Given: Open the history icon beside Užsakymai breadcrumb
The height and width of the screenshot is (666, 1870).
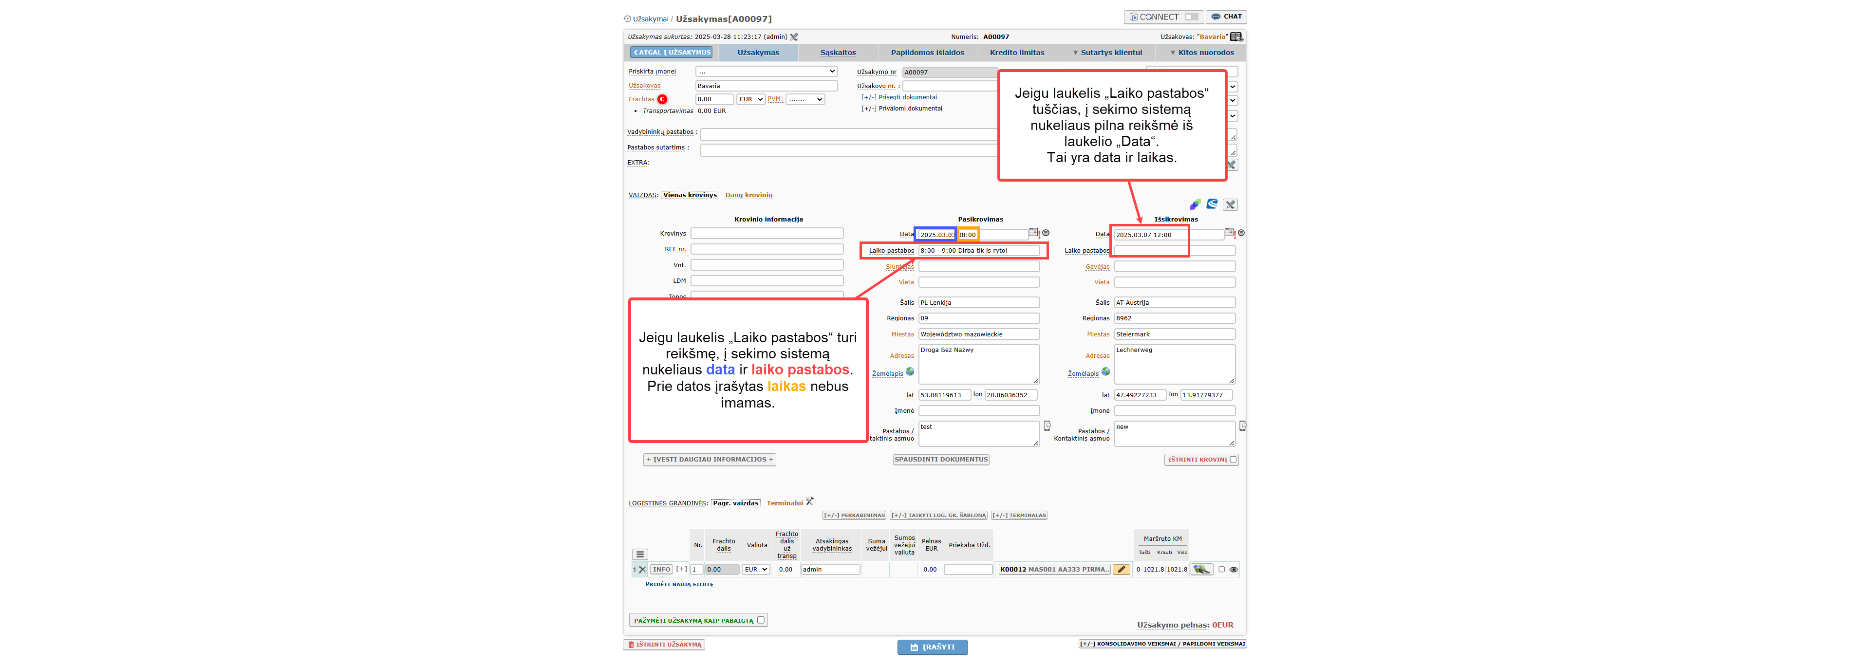Looking at the screenshot, I should click(627, 19).
